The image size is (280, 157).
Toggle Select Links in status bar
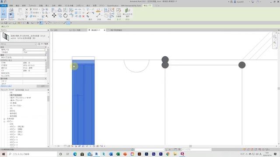click(x=245, y=150)
